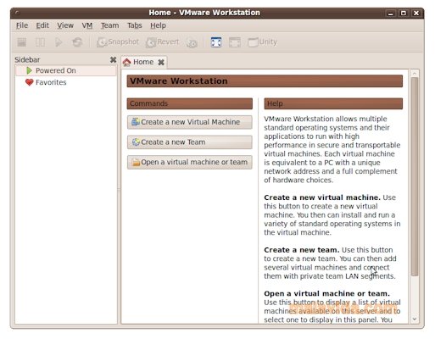435x339 pixels.
Task: Click the Power On play icon
Action: (x=59, y=42)
